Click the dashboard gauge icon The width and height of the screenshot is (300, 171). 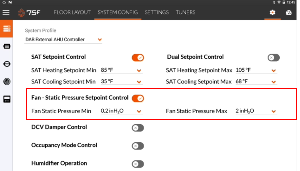(x=288, y=12)
